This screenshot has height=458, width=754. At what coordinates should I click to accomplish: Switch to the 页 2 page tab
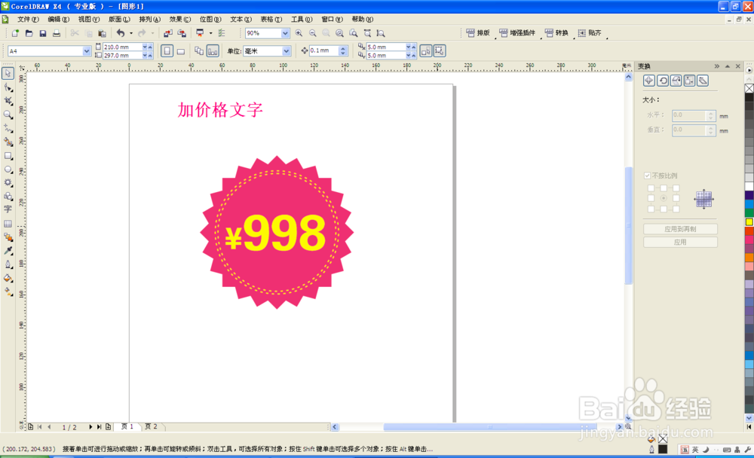pyautogui.click(x=152, y=426)
